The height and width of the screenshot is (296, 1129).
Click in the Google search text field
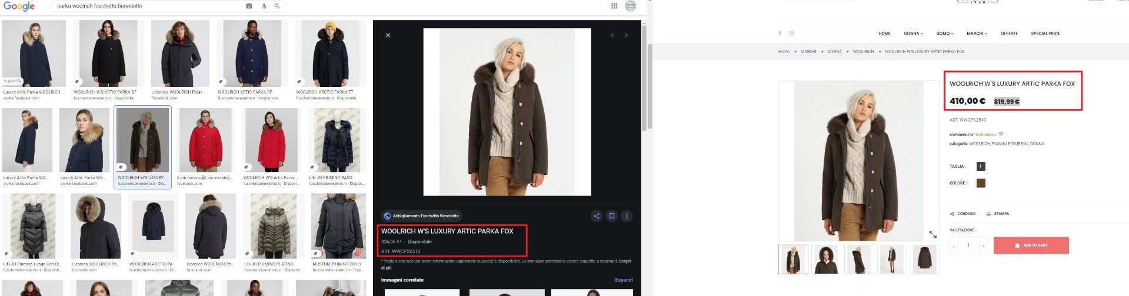pos(147,6)
